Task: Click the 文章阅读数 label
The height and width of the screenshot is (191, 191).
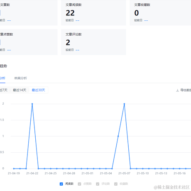Action: pyautogui.click(x=73, y=5)
